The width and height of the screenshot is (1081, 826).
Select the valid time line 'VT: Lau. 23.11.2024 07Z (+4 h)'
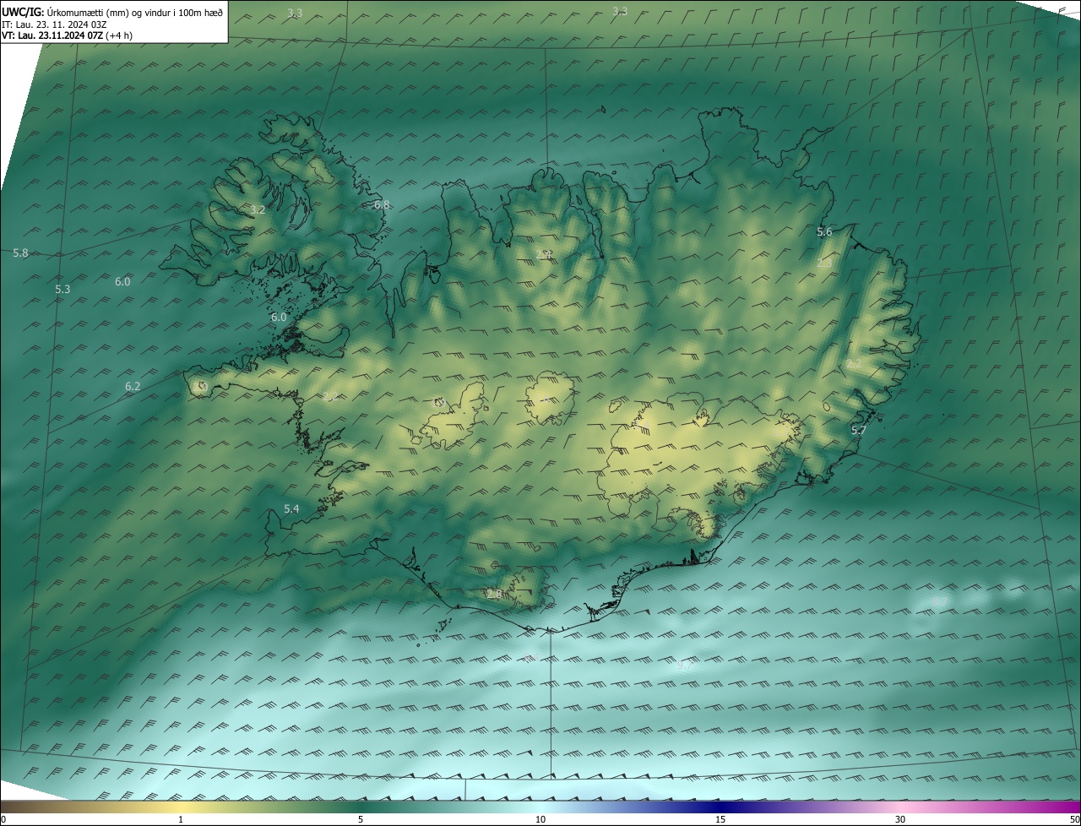67,35
